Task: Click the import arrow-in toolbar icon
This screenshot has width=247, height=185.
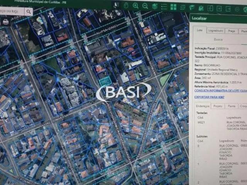Action: (x=219, y=8)
